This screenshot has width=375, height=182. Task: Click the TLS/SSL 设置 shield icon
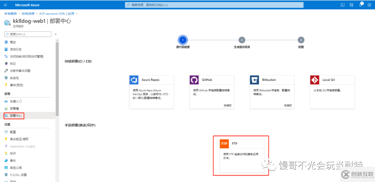6,175
